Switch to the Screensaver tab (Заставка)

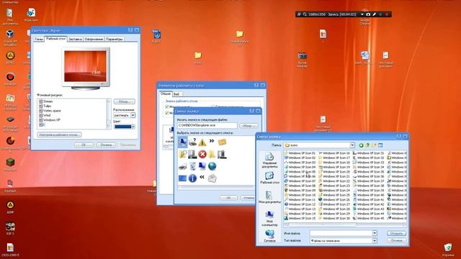[x=75, y=39]
